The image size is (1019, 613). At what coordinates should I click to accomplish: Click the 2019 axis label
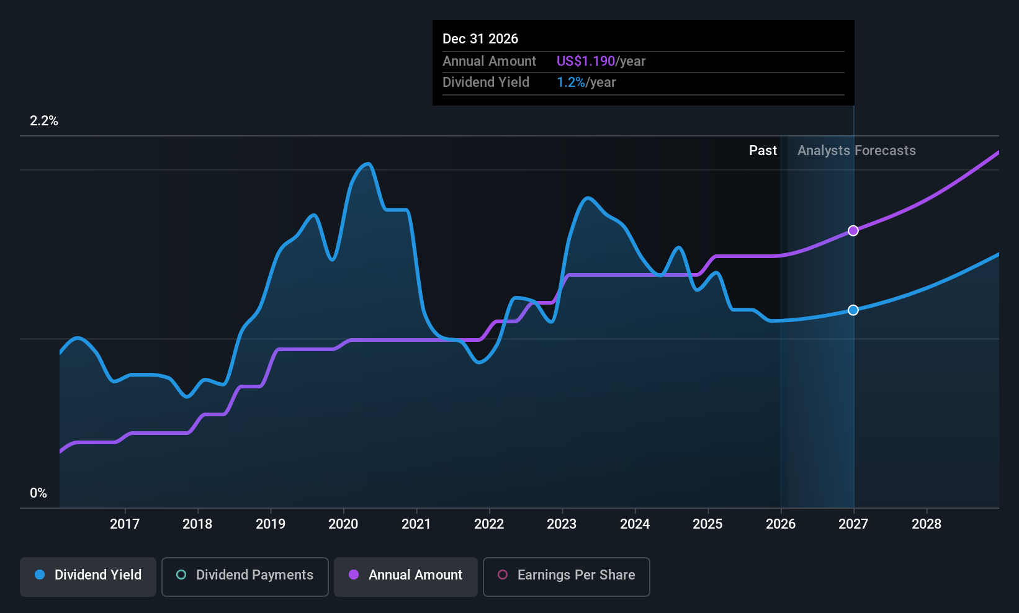271,524
